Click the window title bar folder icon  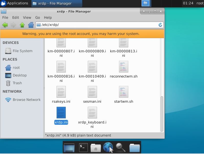coord(4,11)
